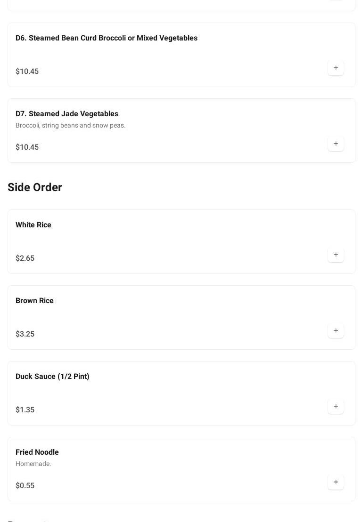Add D6 Steamed Bean Curd to order

336,68
